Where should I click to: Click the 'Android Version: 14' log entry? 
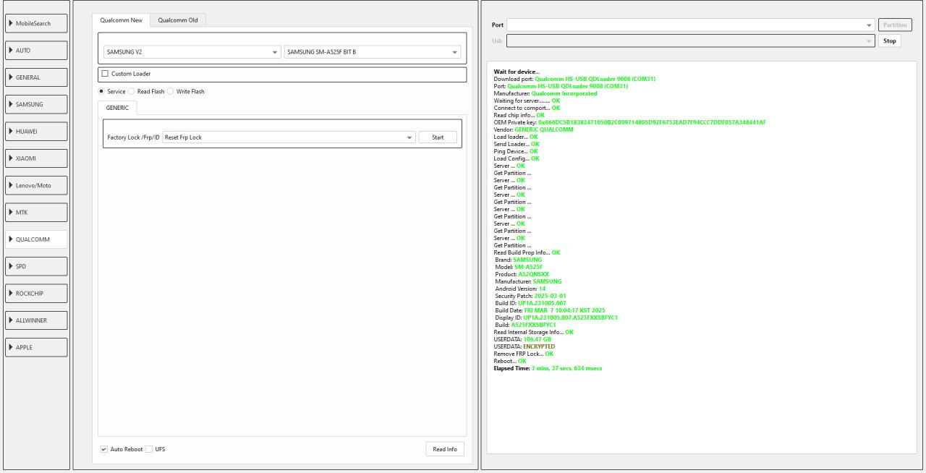click(x=520, y=289)
